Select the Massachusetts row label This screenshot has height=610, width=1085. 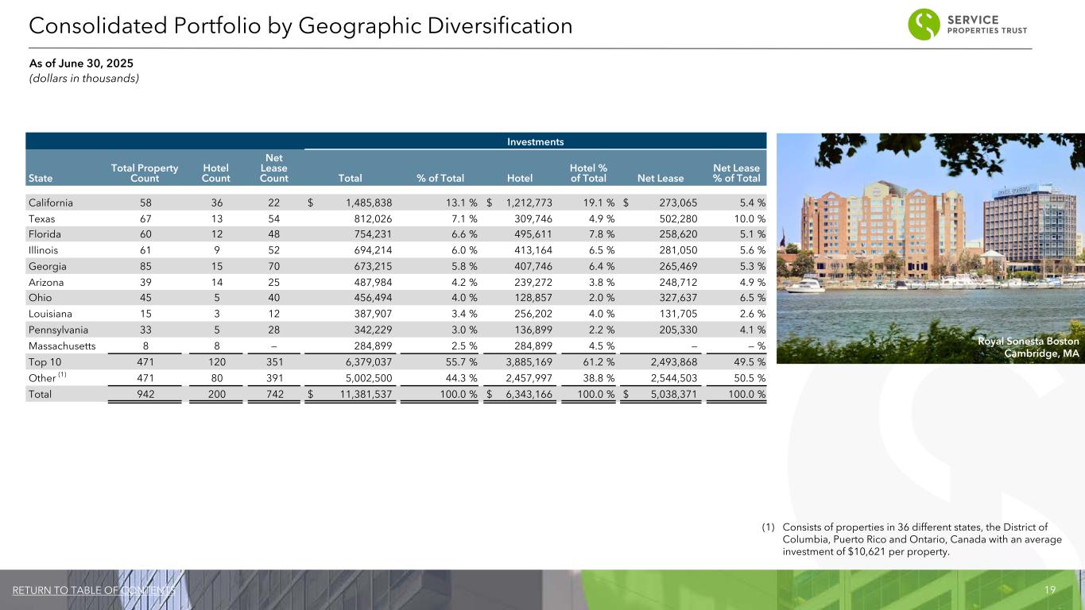tap(61, 346)
